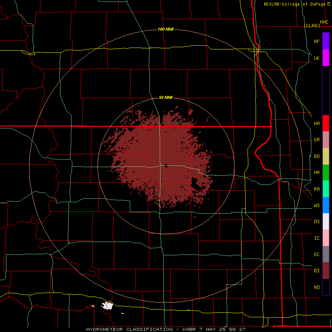Click the 'UK' legend label
This screenshot has width=332, height=332.
(317, 58)
